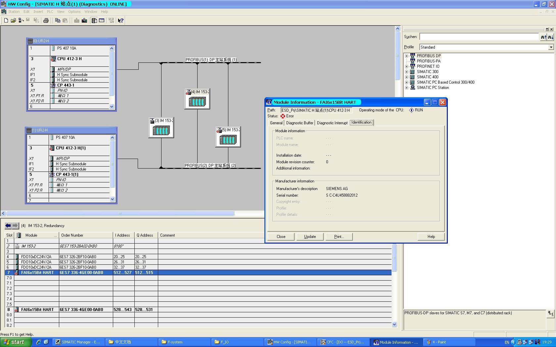Click the search upward binoculars icon
This screenshot has height=347, width=556.
click(543, 37)
